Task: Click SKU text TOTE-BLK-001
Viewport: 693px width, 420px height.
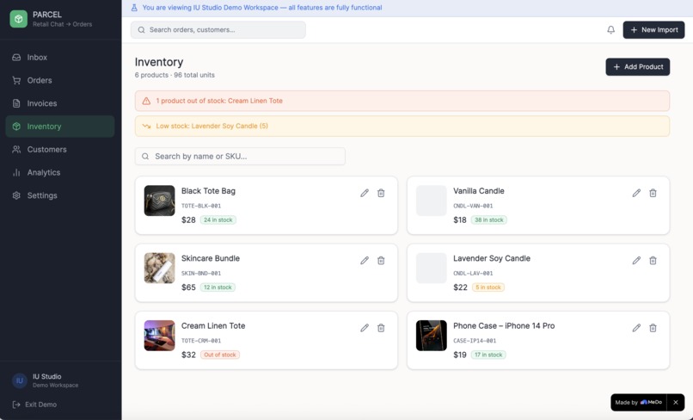Action: pos(201,206)
